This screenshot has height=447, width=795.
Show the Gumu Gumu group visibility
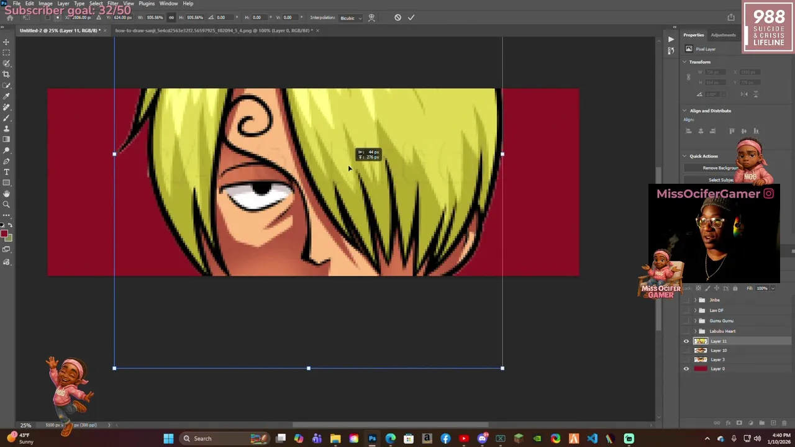686,321
